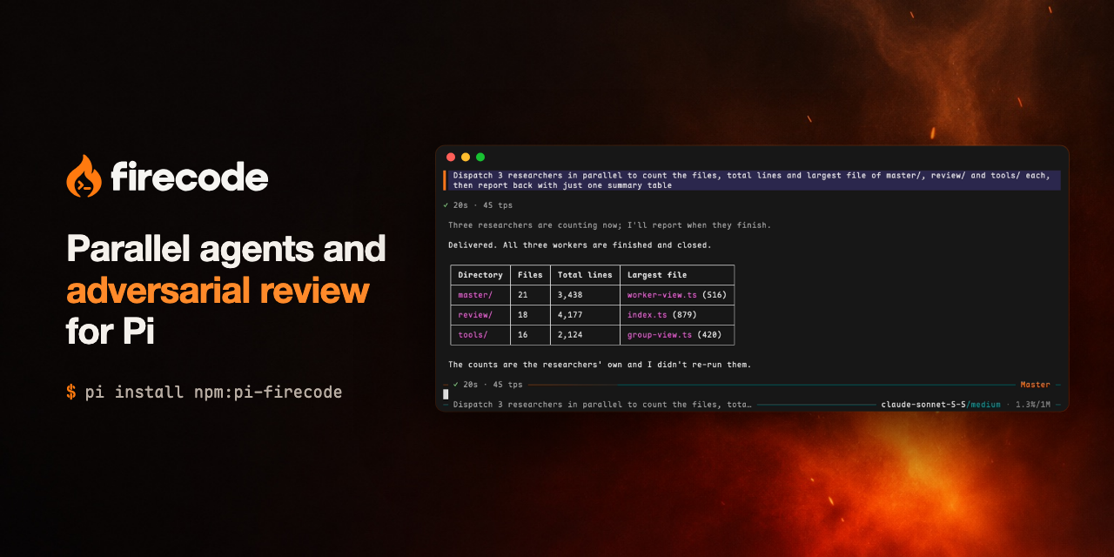This screenshot has width=1114, height=557.
Task: Click the "tools/" directory cell
Action: click(480, 335)
